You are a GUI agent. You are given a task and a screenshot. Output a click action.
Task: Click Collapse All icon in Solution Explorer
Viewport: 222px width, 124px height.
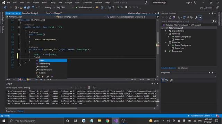(188, 18)
